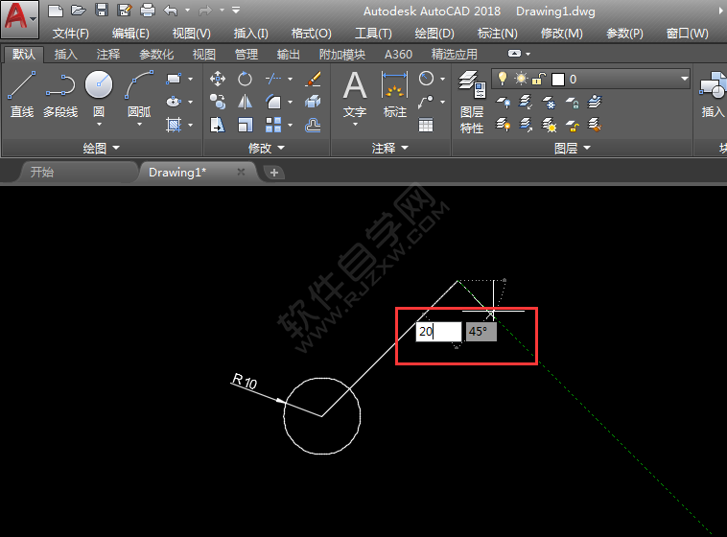Select the Mirror tool icon
This screenshot has height=537, width=727.
tap(246, 102)
